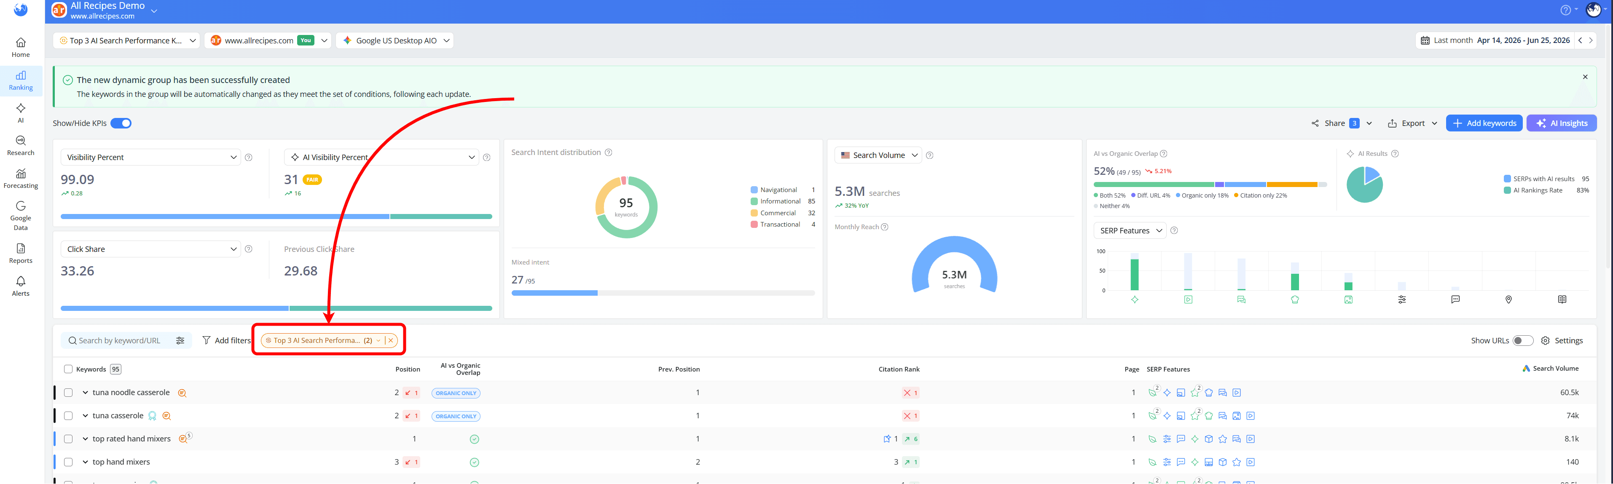Show help for SERP Features chart
Screen dimensions: 1613x484
[1174, 230]
